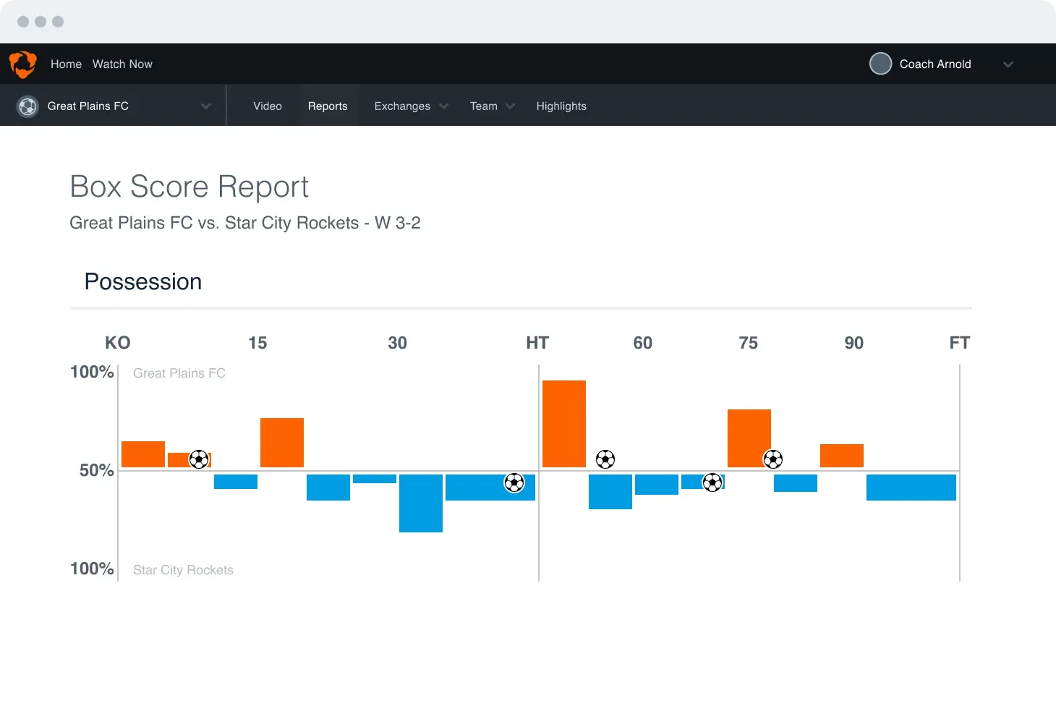Screen dimensions: 1056x719
Task: Click the HT halftime marker label
Action: [x=537, y=343]
